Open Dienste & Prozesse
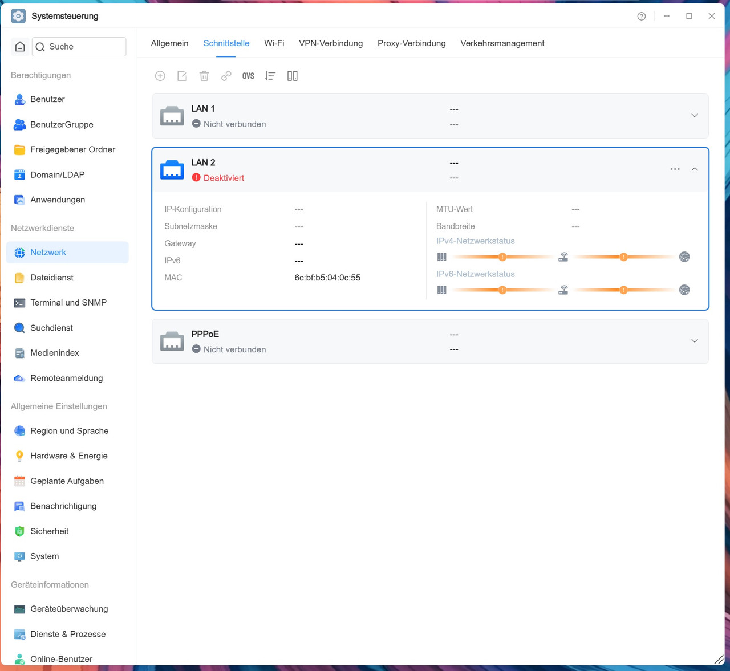Screen dimensions: 730x671 pos(67,634)
